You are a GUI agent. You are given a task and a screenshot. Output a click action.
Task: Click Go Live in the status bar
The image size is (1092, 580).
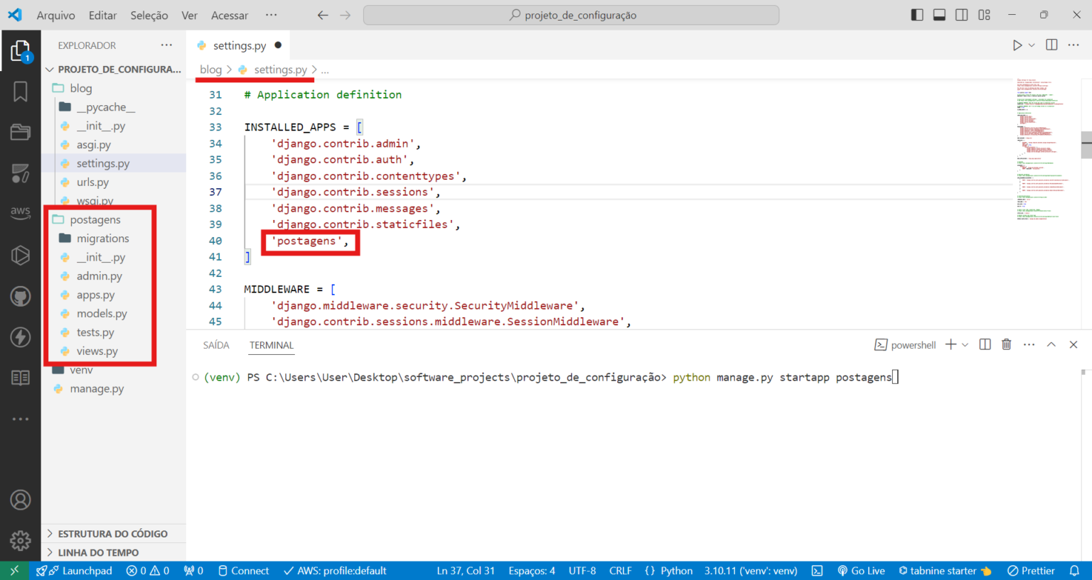861,571
